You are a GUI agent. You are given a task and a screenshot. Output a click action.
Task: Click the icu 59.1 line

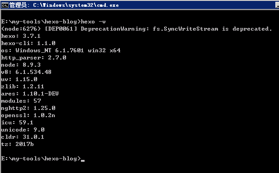[x=17, y=123]
